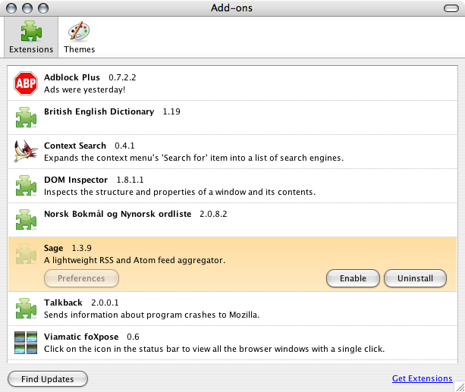The height and width of the screenshot is (392, 465).
Task: Click the Norsk Bokmål ordliste puzzle icon
Action: (26, 220)
